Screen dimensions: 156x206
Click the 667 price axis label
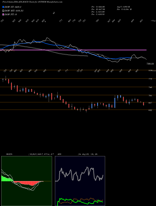150,103
